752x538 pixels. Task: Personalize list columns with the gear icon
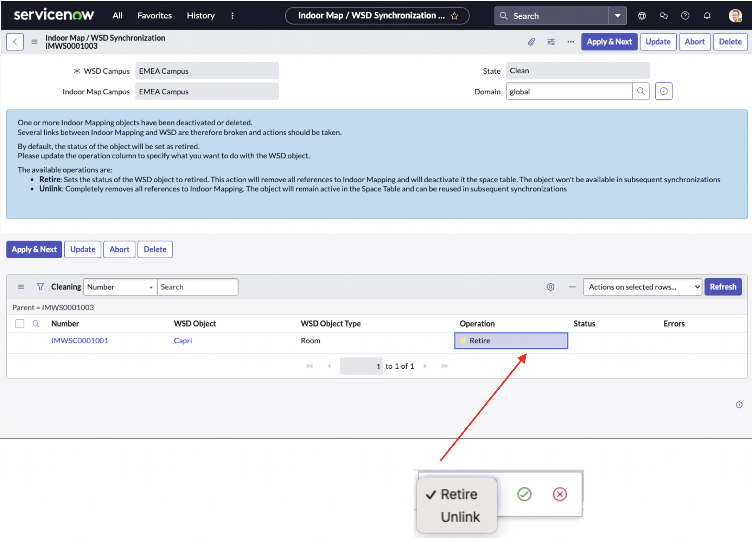coord(551,287)
